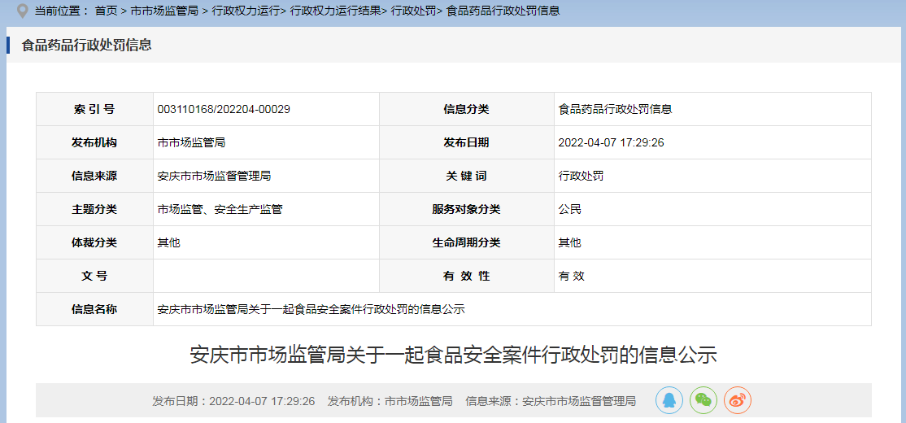Click 安庆市市场监督管理局 value in table
This screenshot has height=423, width=906.
214,177
